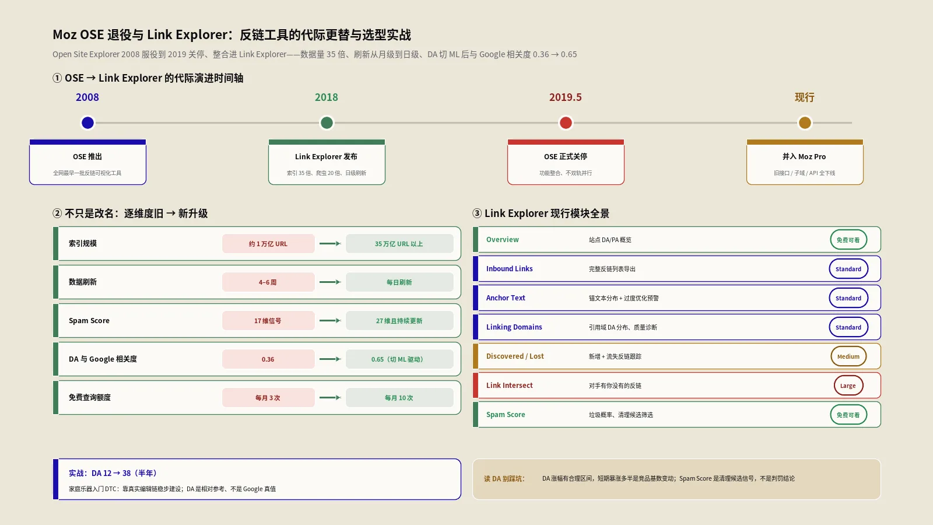The height and width of the screenshot is (525, 933).
Task: Open the OSE 推出 card
Action: point(87,162)
